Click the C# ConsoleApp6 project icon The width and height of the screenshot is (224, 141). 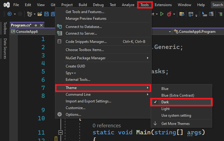pyautogui.click(x=13, y=31)
